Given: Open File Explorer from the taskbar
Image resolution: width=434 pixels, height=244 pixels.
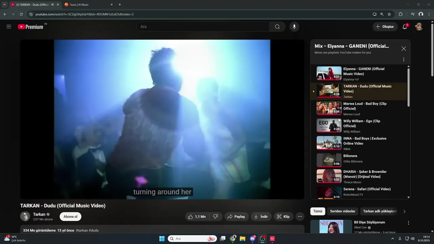Looking at the screenshot, I should tap(242, 239).
